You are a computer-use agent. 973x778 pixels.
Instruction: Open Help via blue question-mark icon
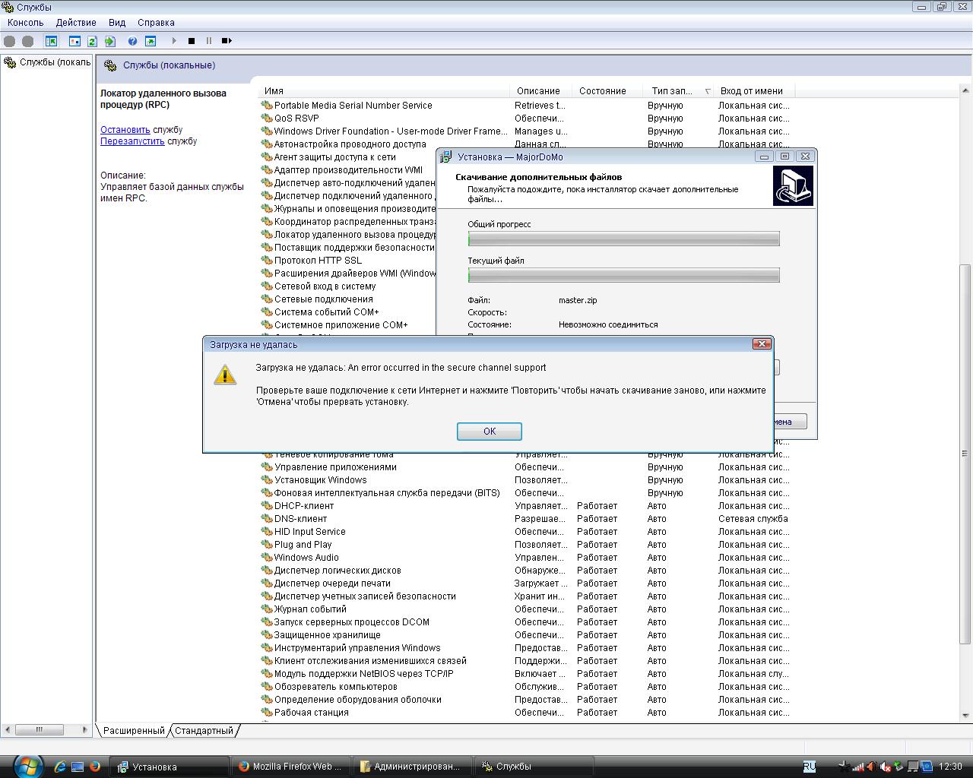click(132, 41)
